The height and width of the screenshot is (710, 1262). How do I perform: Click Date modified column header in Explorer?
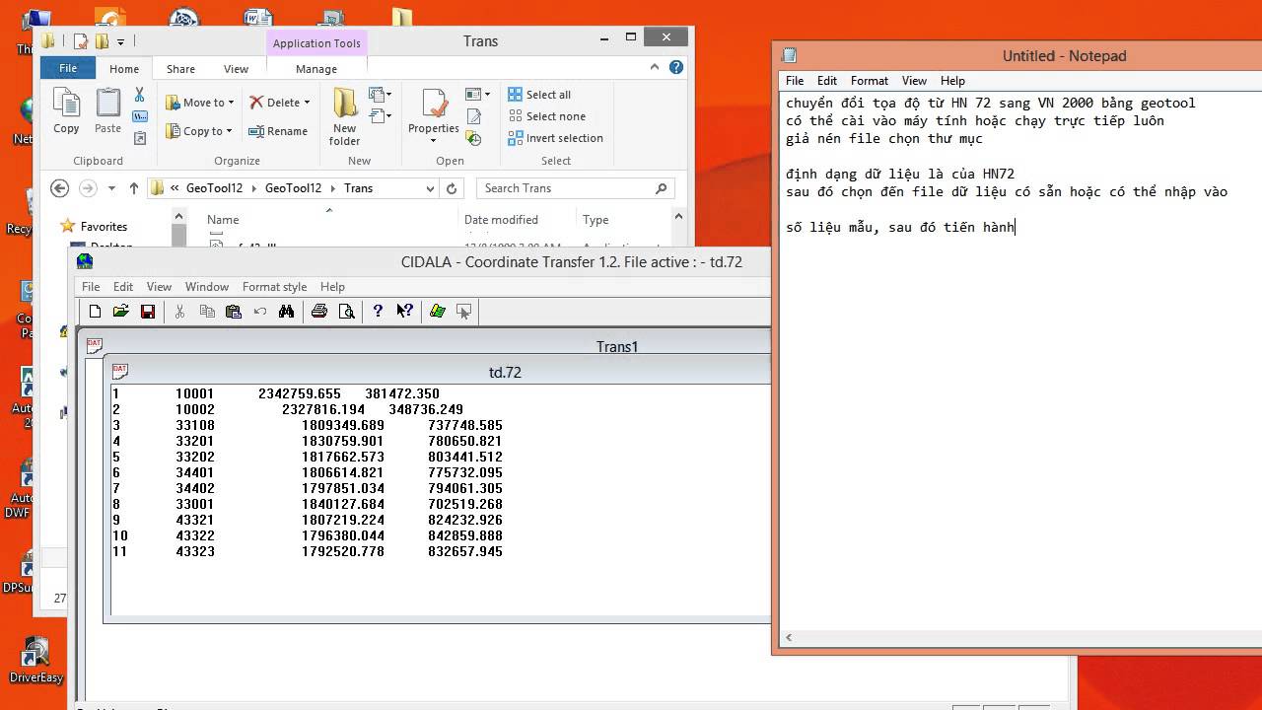(x=501, y=220)
